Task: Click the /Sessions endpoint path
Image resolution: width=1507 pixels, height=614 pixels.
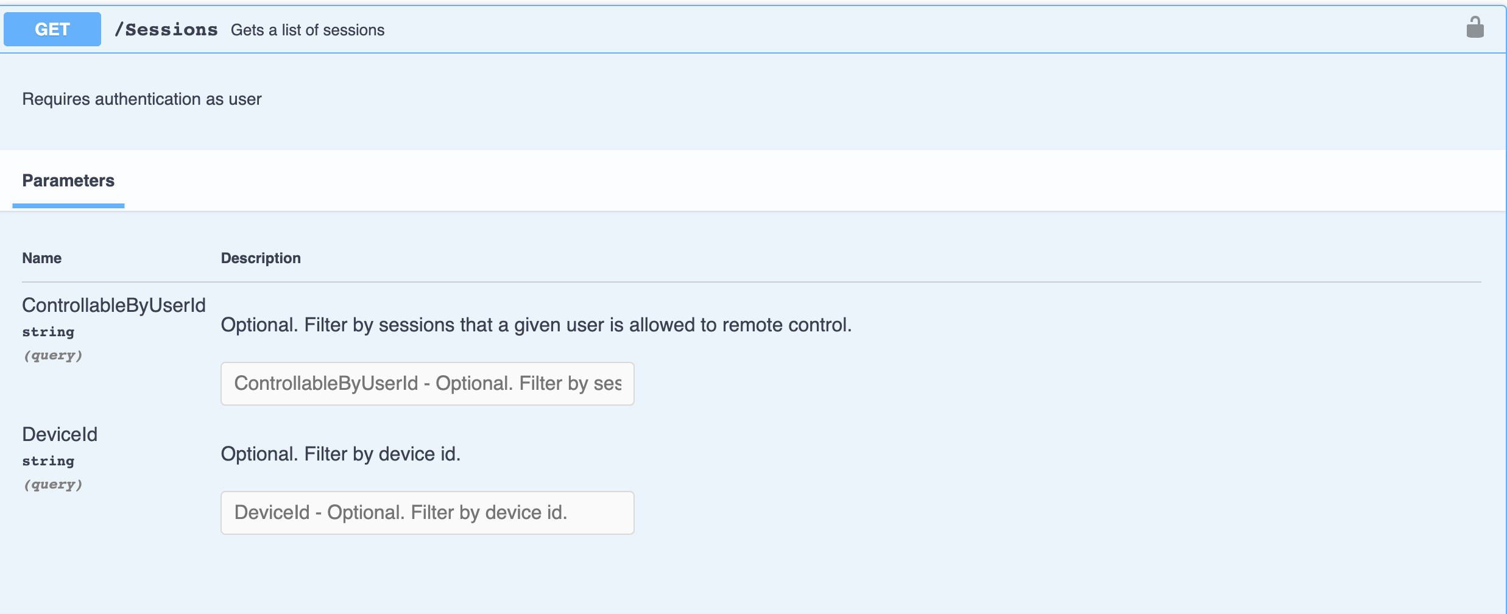Action: click(x=166, y=29)
